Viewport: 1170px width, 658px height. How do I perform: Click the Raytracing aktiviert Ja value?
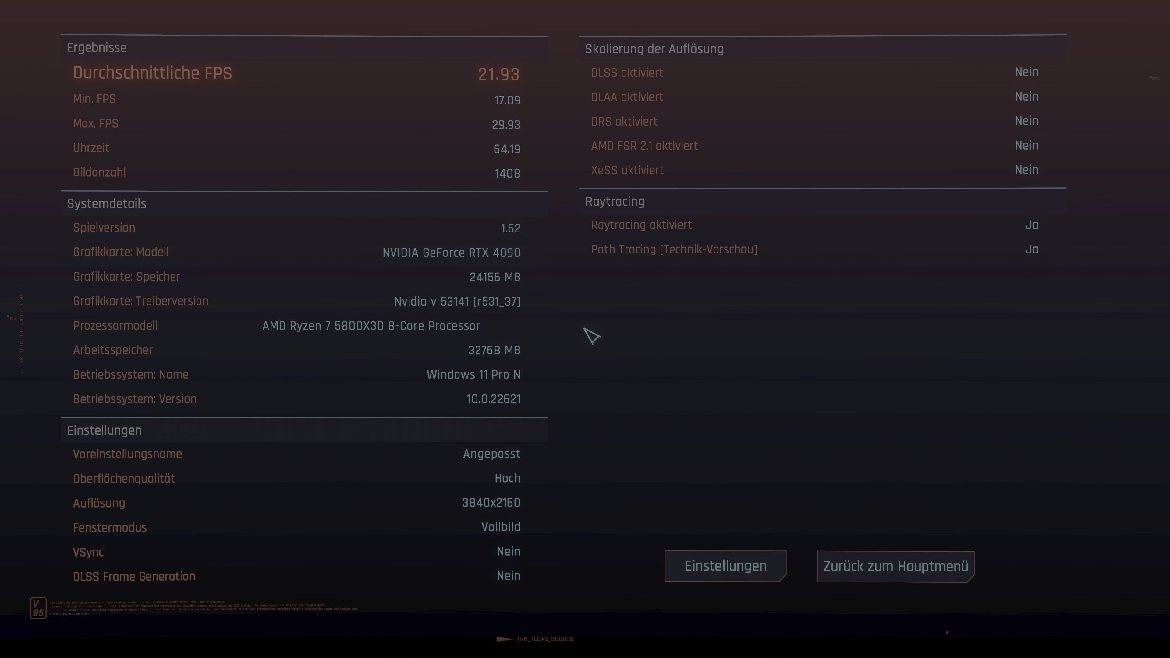coord(1031,225)
